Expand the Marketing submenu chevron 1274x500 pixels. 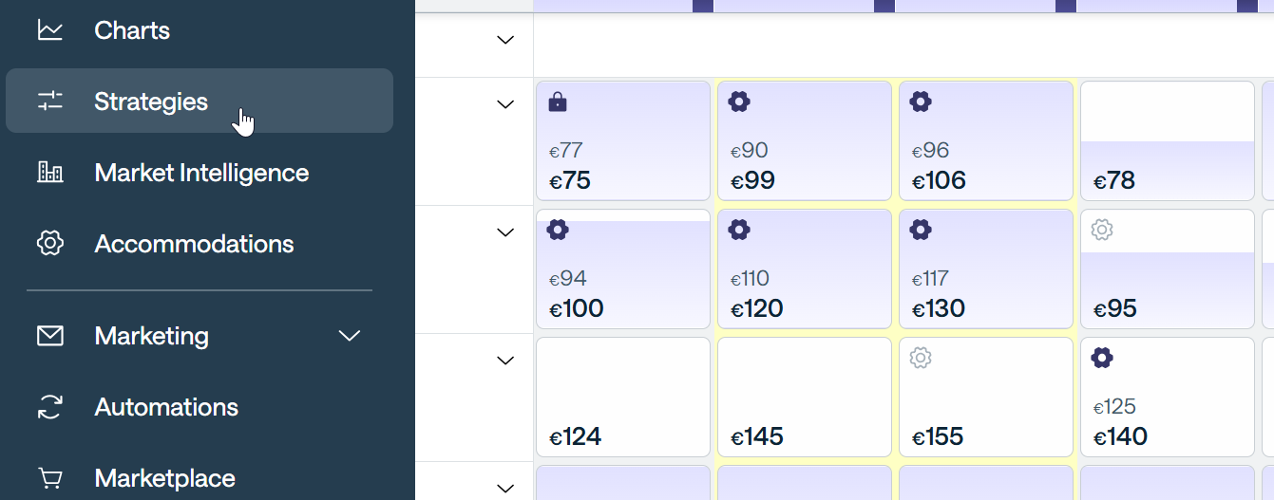tap(350, 336)
